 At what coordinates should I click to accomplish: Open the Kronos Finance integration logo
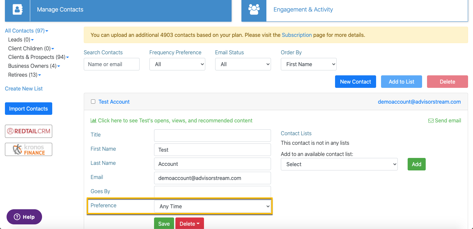click(x=29, y=149)
